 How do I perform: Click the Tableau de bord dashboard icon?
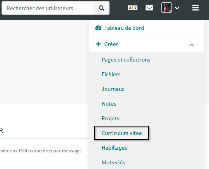click(98, 28)
